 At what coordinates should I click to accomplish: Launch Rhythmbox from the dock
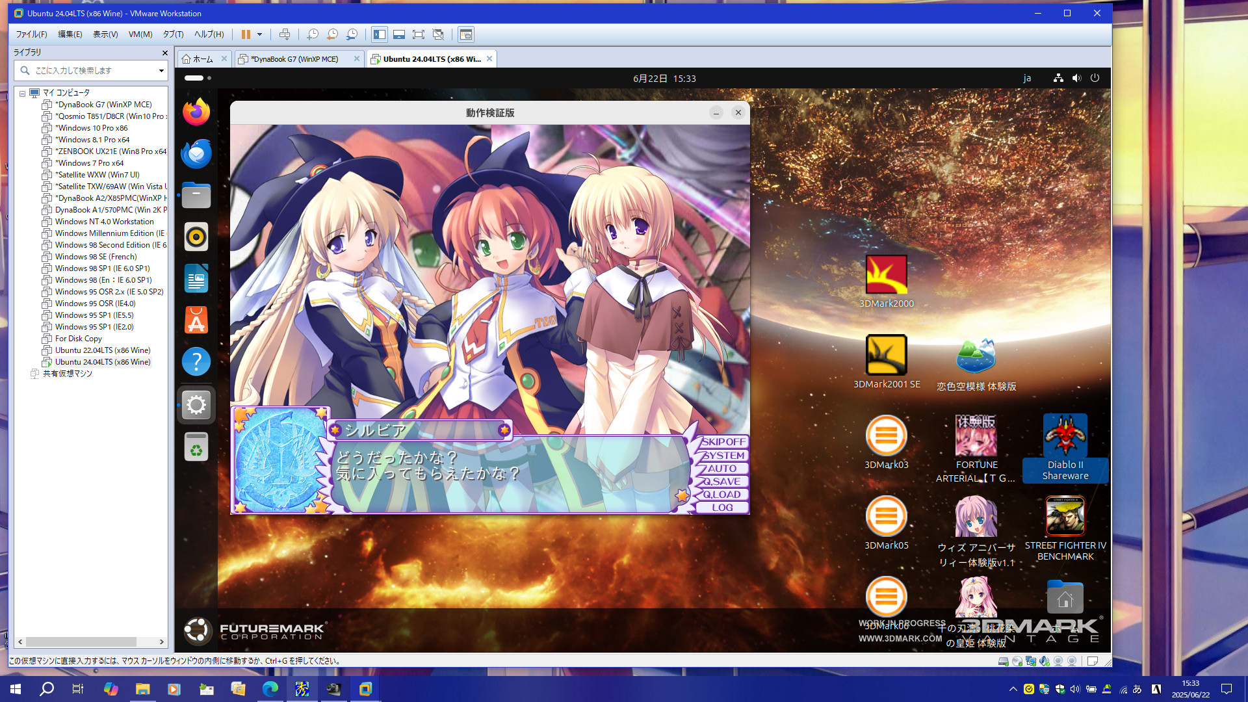click(196, 237)
